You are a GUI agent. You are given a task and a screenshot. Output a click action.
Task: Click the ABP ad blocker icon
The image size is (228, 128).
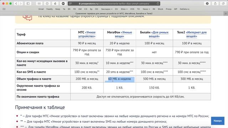63,4
